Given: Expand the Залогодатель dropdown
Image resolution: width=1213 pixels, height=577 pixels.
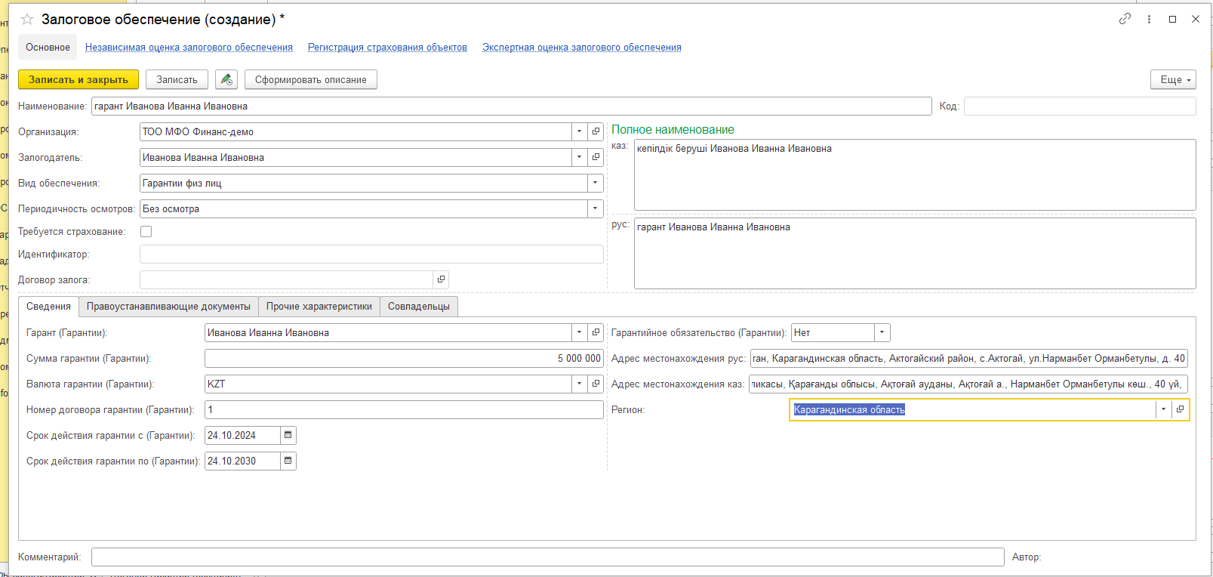Looking at the screenshot, I should click(579, 157).
